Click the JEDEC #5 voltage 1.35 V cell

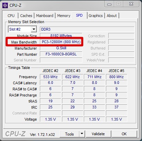click(116, 119)
